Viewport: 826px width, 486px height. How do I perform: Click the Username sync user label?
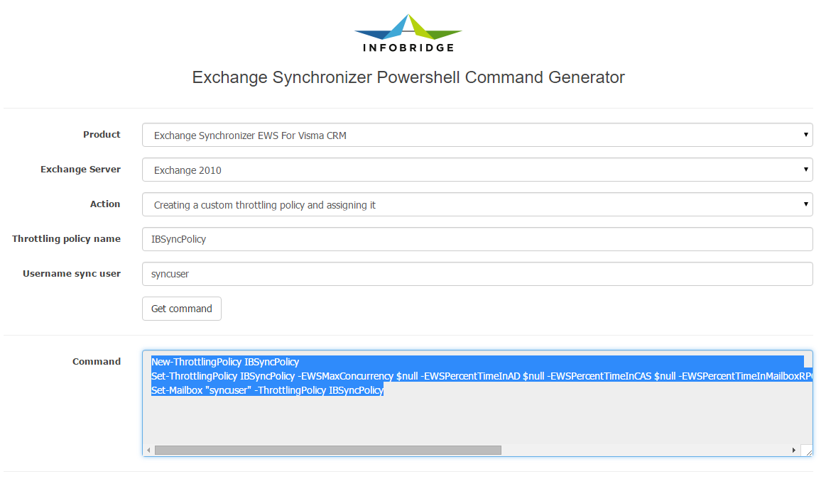[72, 273]
